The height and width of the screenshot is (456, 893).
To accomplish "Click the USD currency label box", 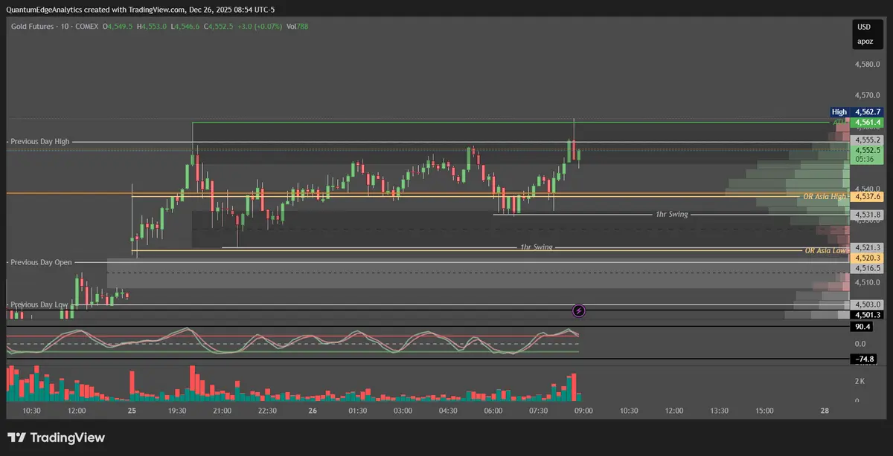I will 864,27.
